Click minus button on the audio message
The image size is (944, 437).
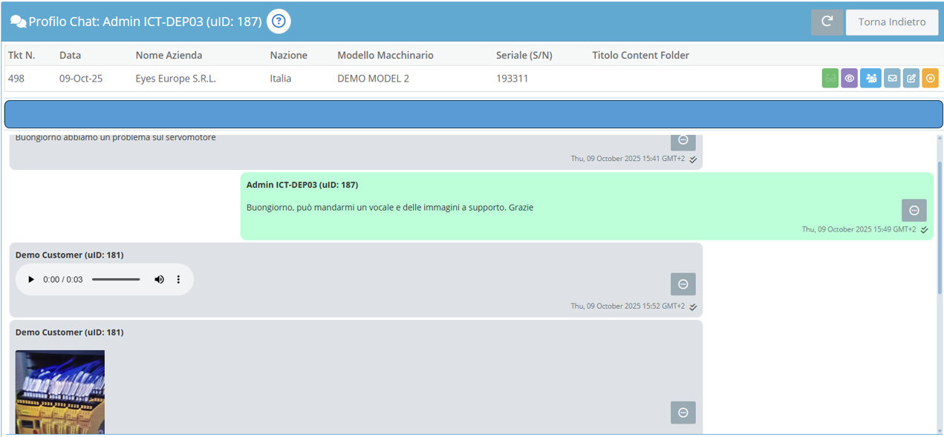click(683, 284)
